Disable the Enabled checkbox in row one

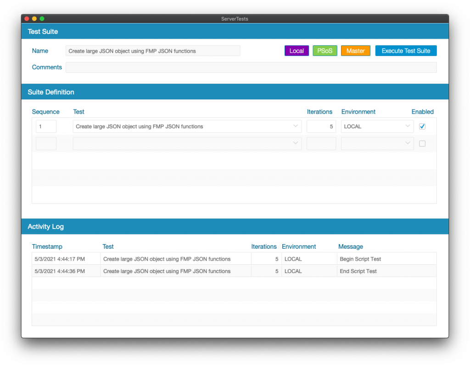422,126
